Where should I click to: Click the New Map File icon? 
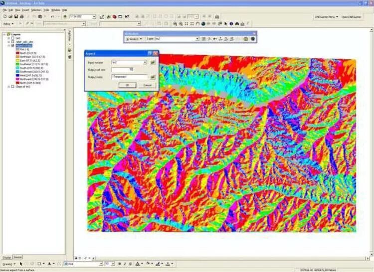(5, 16)
